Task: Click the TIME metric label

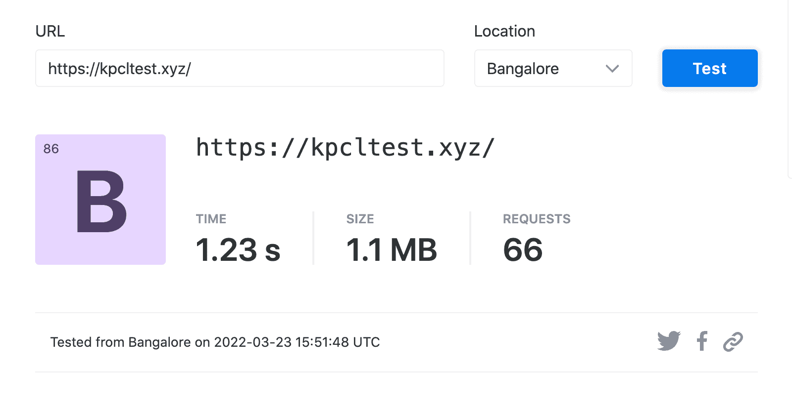Action: click(211, 219)
